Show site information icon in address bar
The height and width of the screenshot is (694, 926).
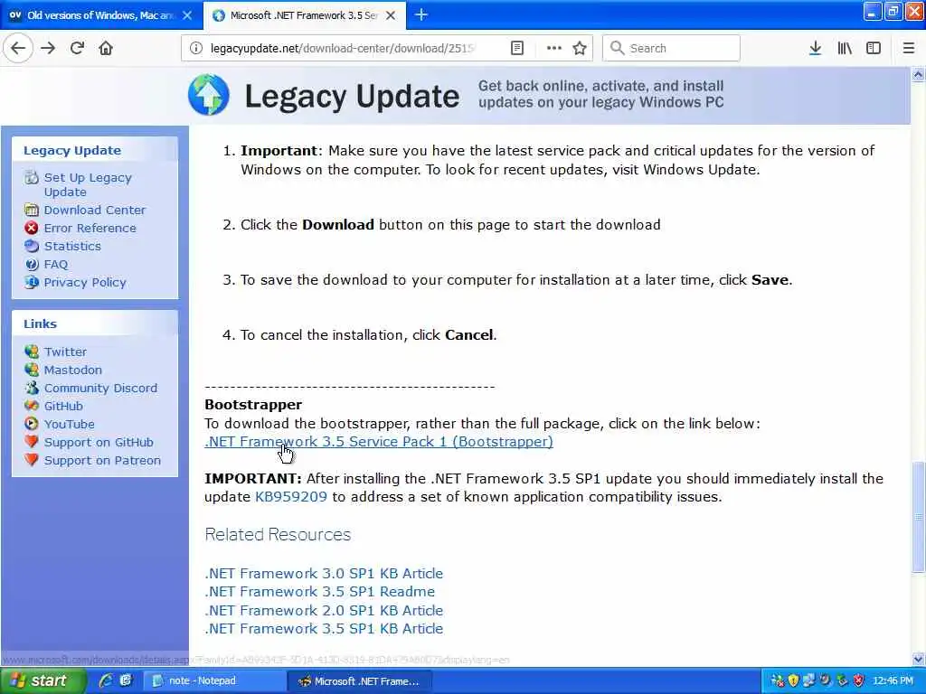click(x=195, y=49)
